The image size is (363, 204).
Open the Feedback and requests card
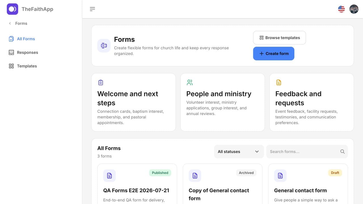pyautogui.click(x=312, y=102)
